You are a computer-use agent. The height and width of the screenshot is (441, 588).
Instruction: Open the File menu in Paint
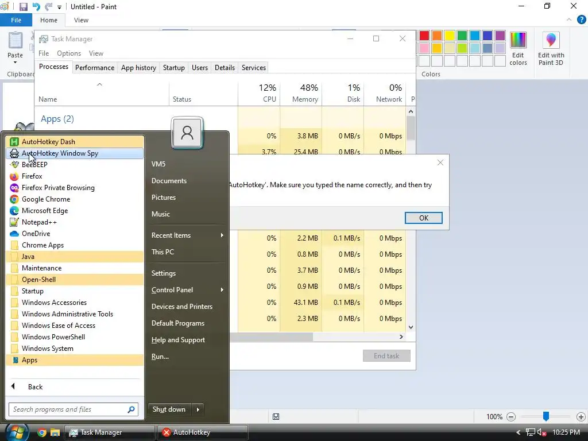(16, 20)
